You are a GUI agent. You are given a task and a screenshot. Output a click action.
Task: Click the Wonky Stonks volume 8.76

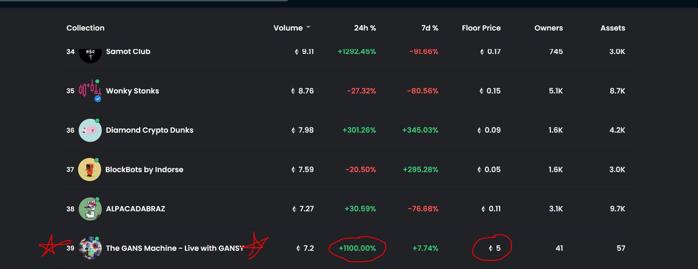pos(306,91)
